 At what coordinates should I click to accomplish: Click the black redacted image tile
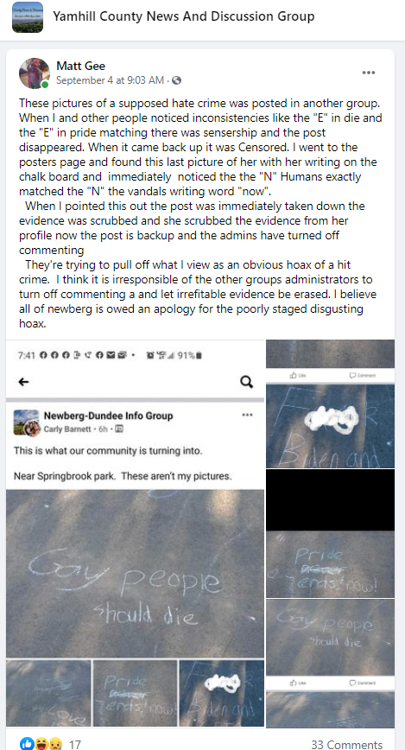click(x=331, y=499)
